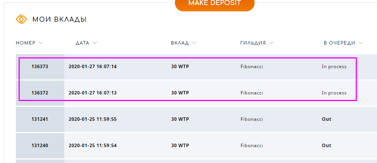Sort by В ОЧЕРЕДИ column chevron
This screenshot has width=377, height=163.
coord(360,43)
